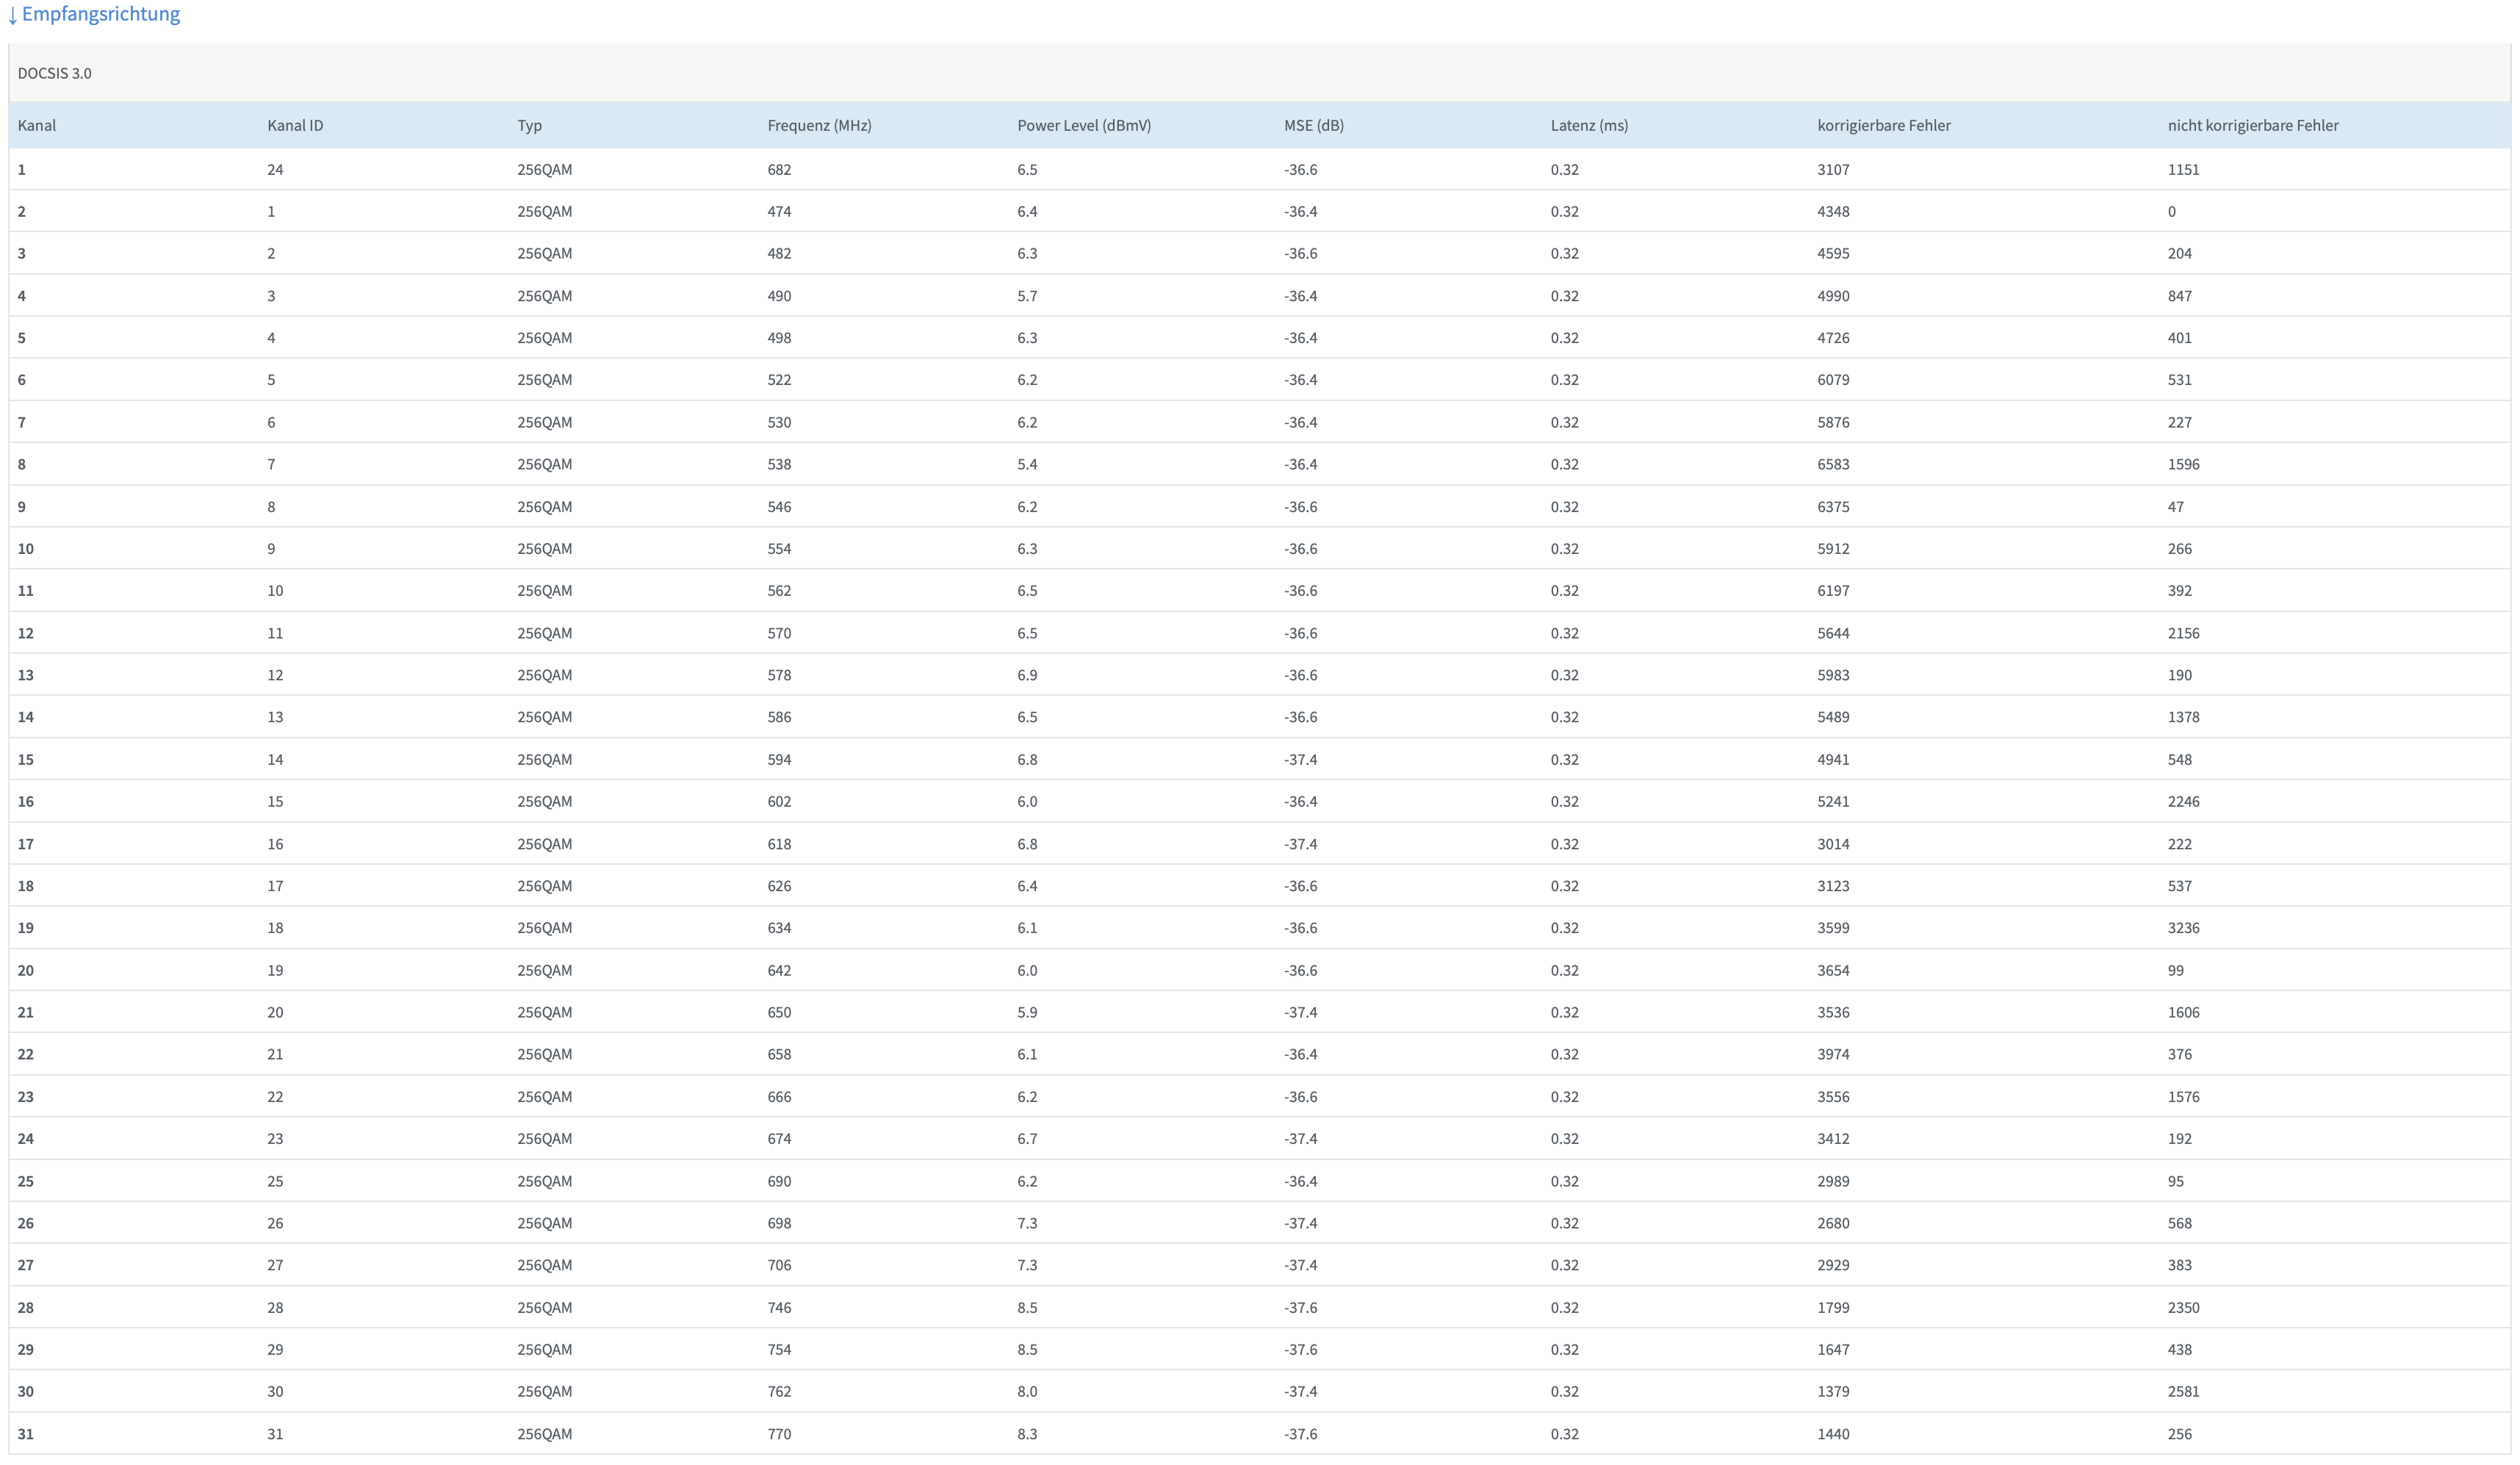Click correctable error value 6583
The width and height of the screenshot is (2520, 1465).
[1833, 465]
